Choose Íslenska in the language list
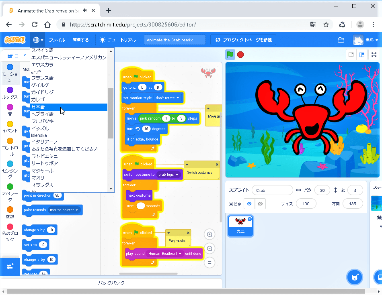This screenshot has width=382, height=295. (69, 135)
